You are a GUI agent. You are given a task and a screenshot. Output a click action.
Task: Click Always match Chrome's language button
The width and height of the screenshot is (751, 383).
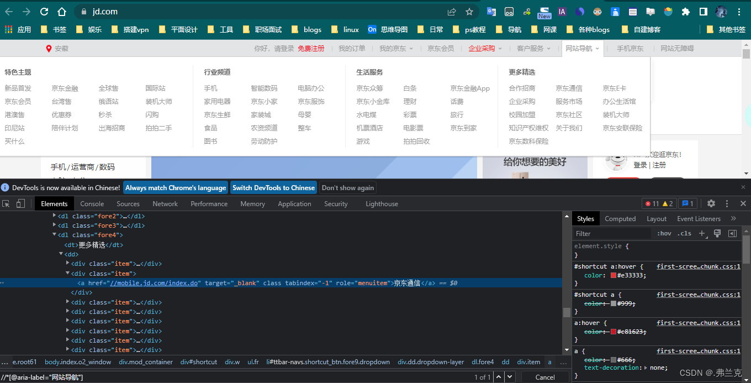176,188
